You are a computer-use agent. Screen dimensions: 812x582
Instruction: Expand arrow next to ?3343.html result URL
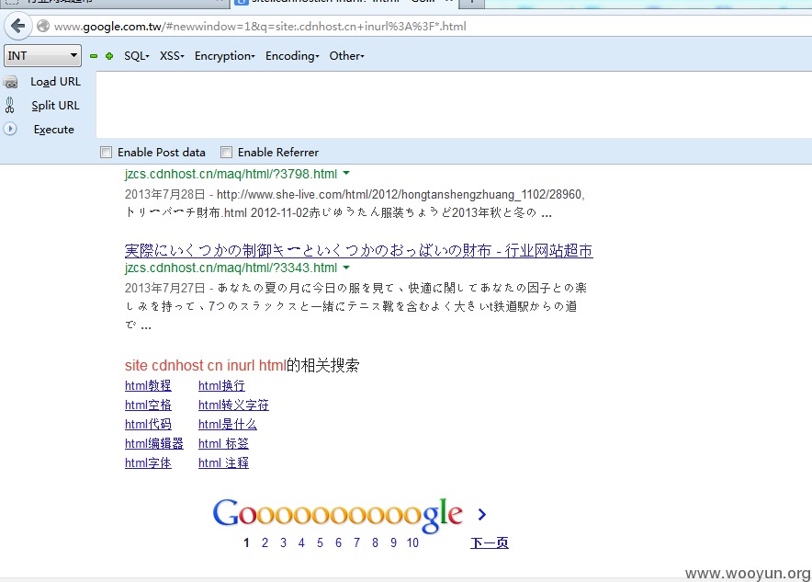[346, 267]
